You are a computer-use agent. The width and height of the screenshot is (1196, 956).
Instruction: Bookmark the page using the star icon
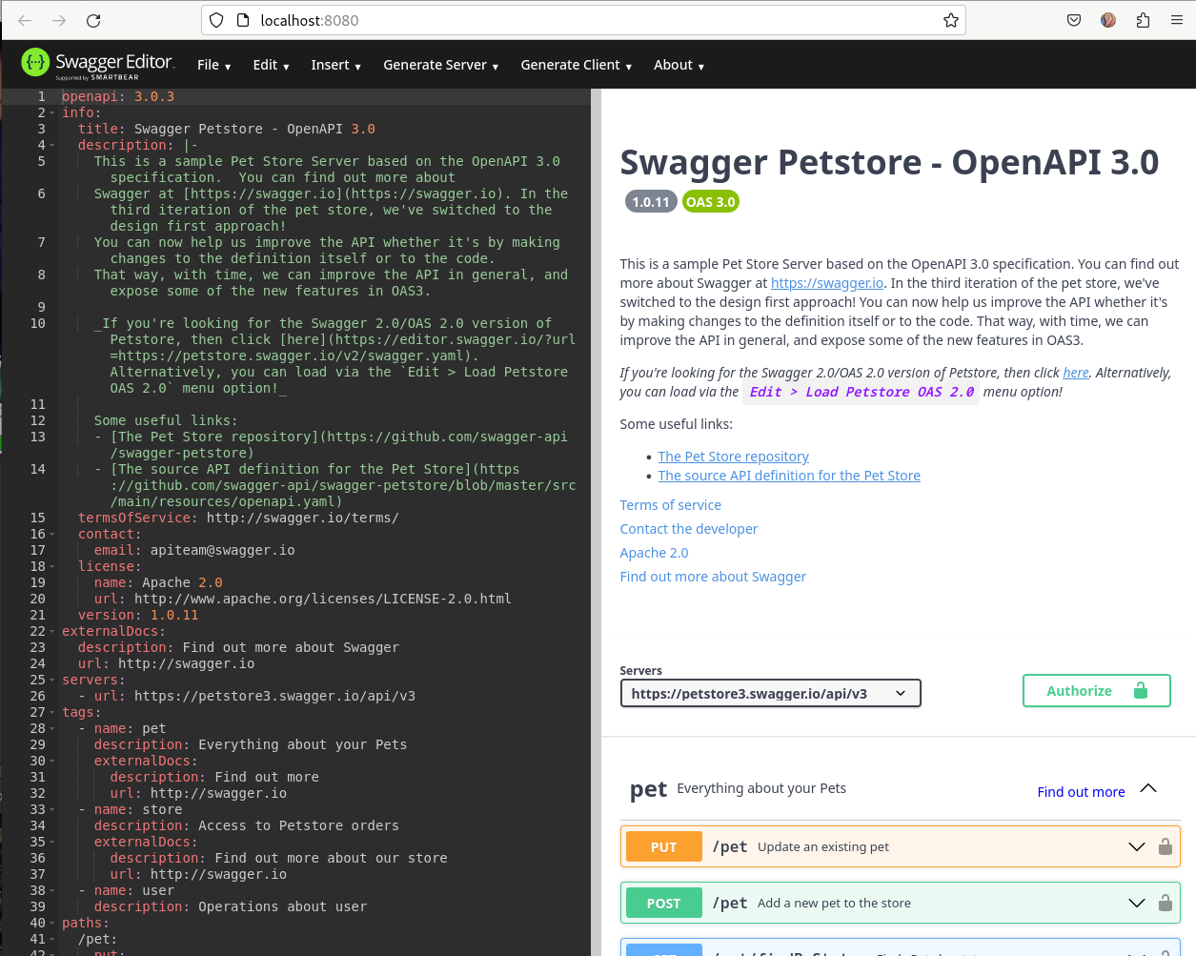(950, 20)
